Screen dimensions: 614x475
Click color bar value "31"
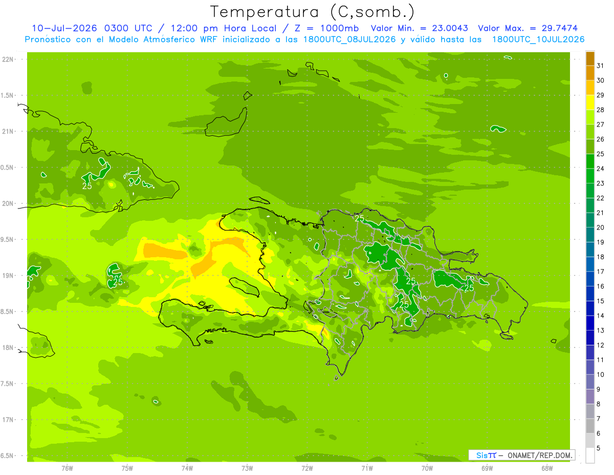pyautogui.click(x=600, y=66)
